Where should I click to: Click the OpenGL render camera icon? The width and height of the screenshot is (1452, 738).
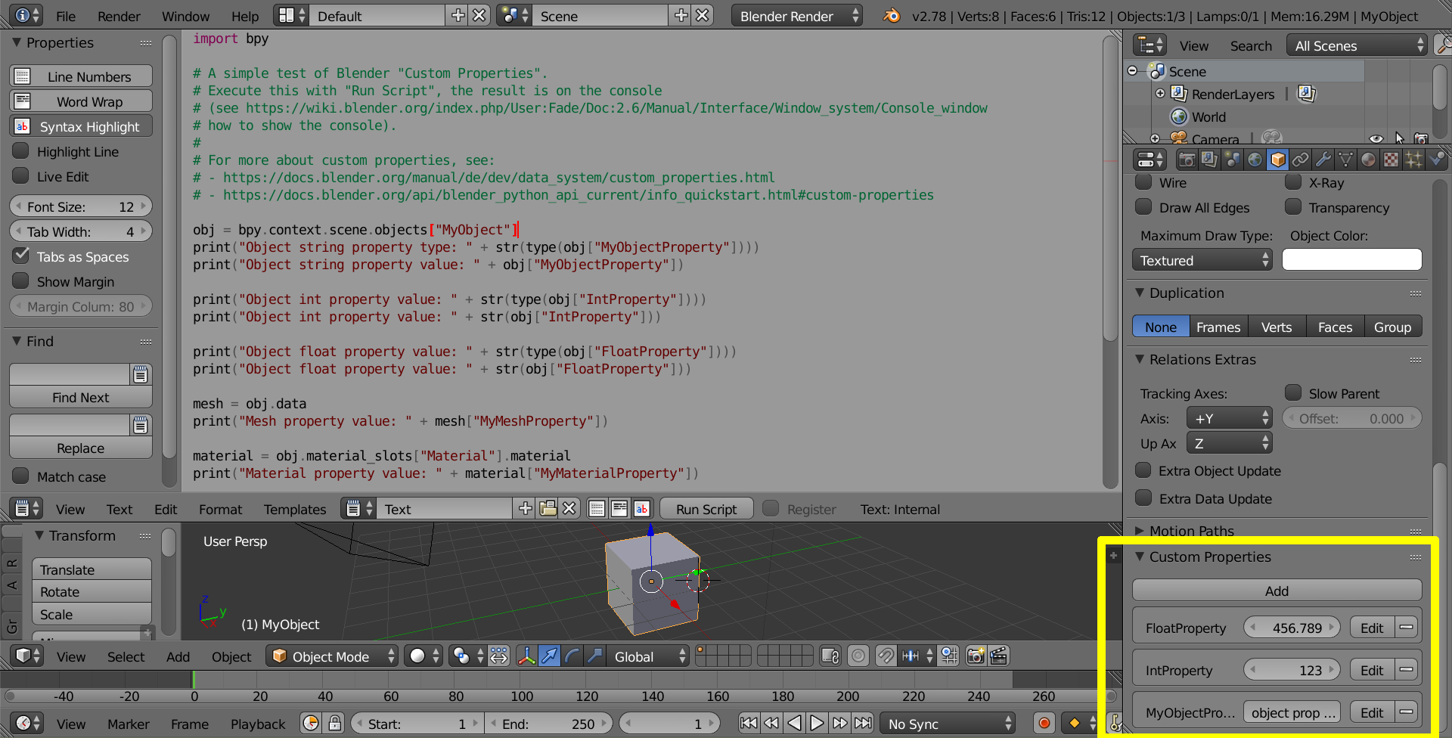coord(976,656)
